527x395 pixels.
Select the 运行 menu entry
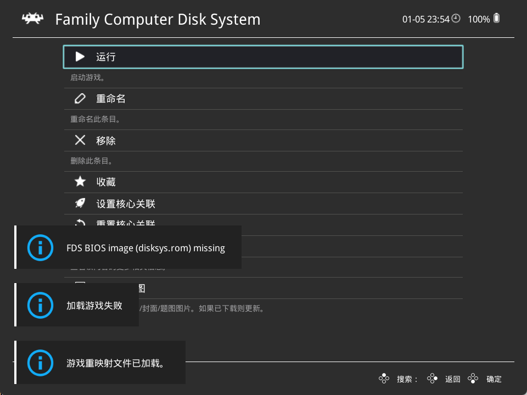click(x=263, y=57)
